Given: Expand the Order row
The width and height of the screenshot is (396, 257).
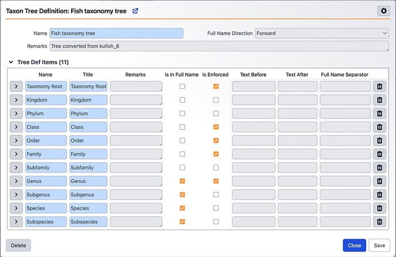Looking at the screenshot, I should pyautogui.click(x=16, y=141).
